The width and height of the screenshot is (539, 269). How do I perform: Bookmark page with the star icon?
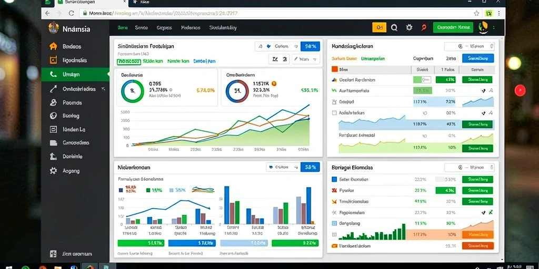click(x=476, y=13)
